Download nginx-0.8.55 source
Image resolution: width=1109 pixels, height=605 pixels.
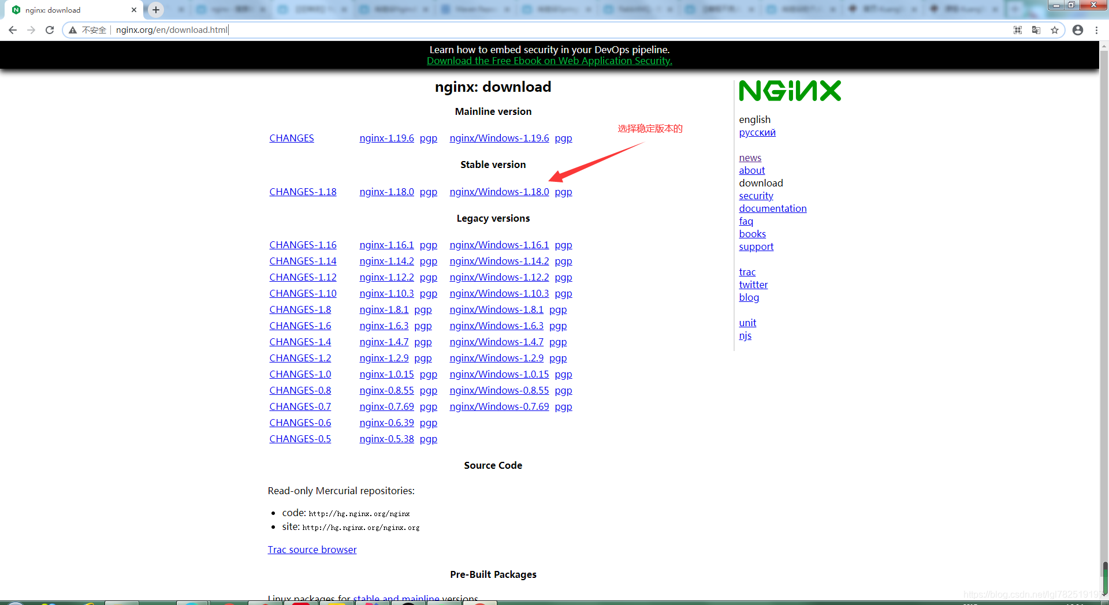click(x=386, y=390)
